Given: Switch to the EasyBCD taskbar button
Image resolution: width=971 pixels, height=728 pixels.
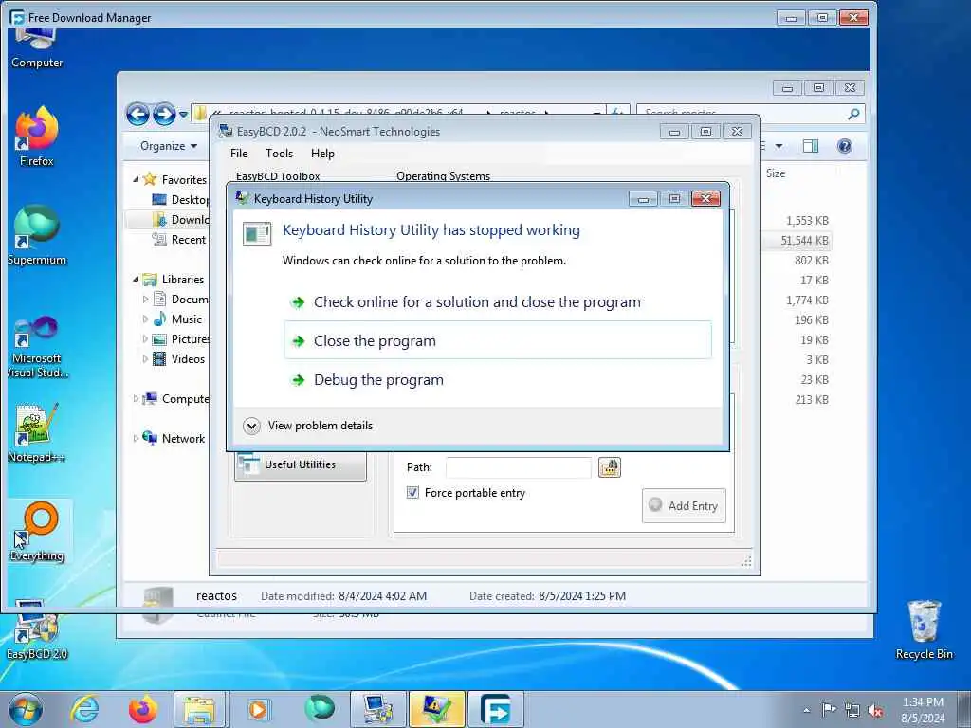Looking at the screenshot, I should [x=377, y=709].
